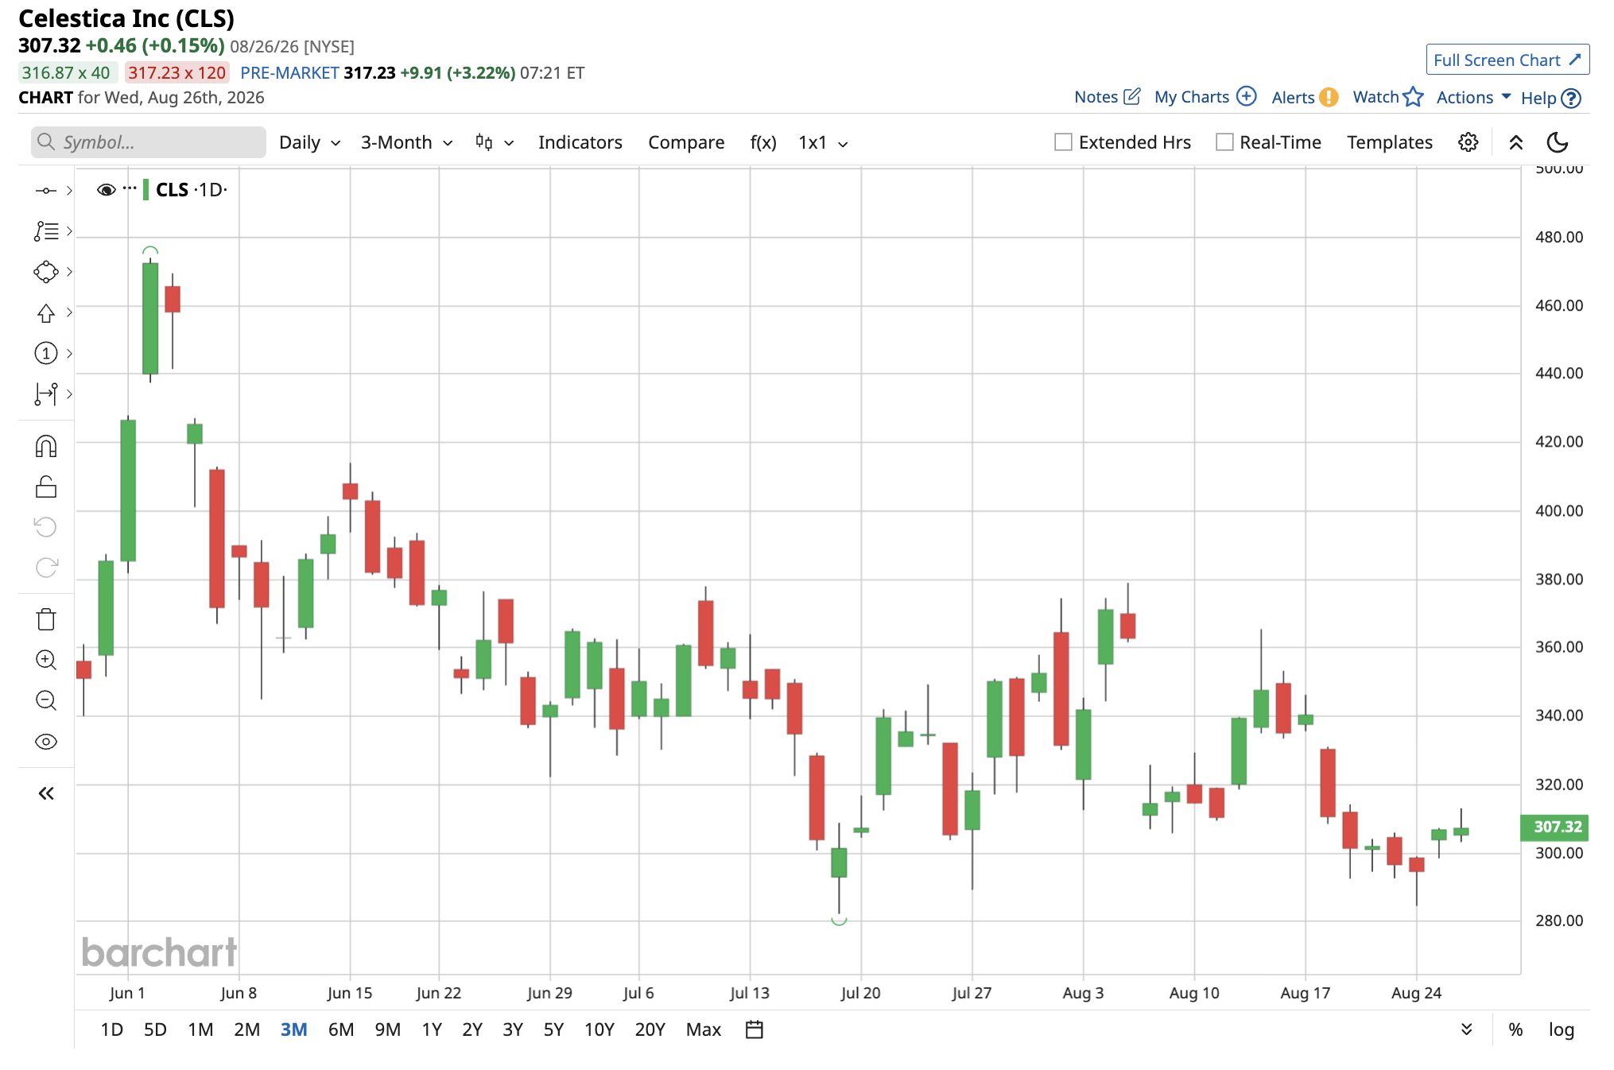Open the Full Screen Chart
The width and height of the screenshot is (1614, 1070).
(1507, 60)
